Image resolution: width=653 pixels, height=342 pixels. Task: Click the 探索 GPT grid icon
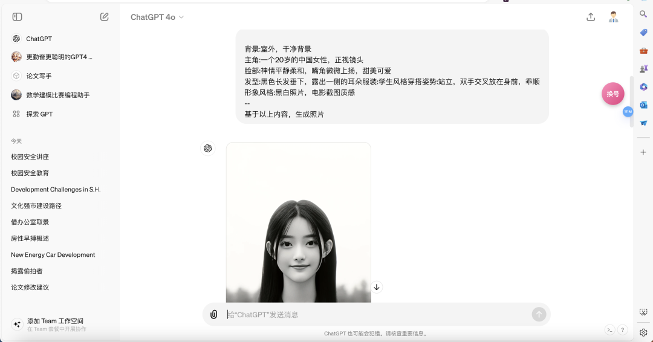(x=16, y=114)
